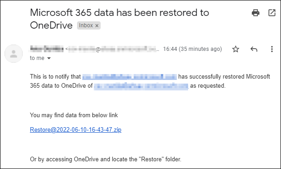
Task: Click the sender's profile avatar
Action: [14, 54]
